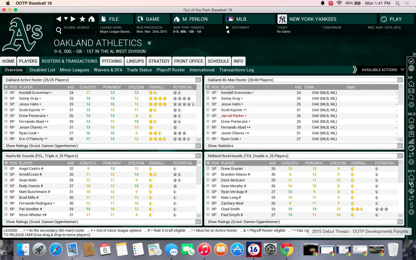The image size is (416, 260).
Task: Go back with the left navigation arrow
Action: point(59,19)
